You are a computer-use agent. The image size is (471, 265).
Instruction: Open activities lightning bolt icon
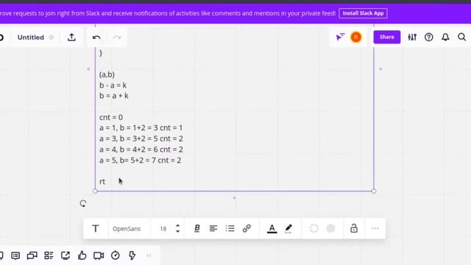click(x=132, y=255)
